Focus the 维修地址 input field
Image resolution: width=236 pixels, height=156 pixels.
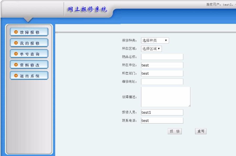click(162, 82)
